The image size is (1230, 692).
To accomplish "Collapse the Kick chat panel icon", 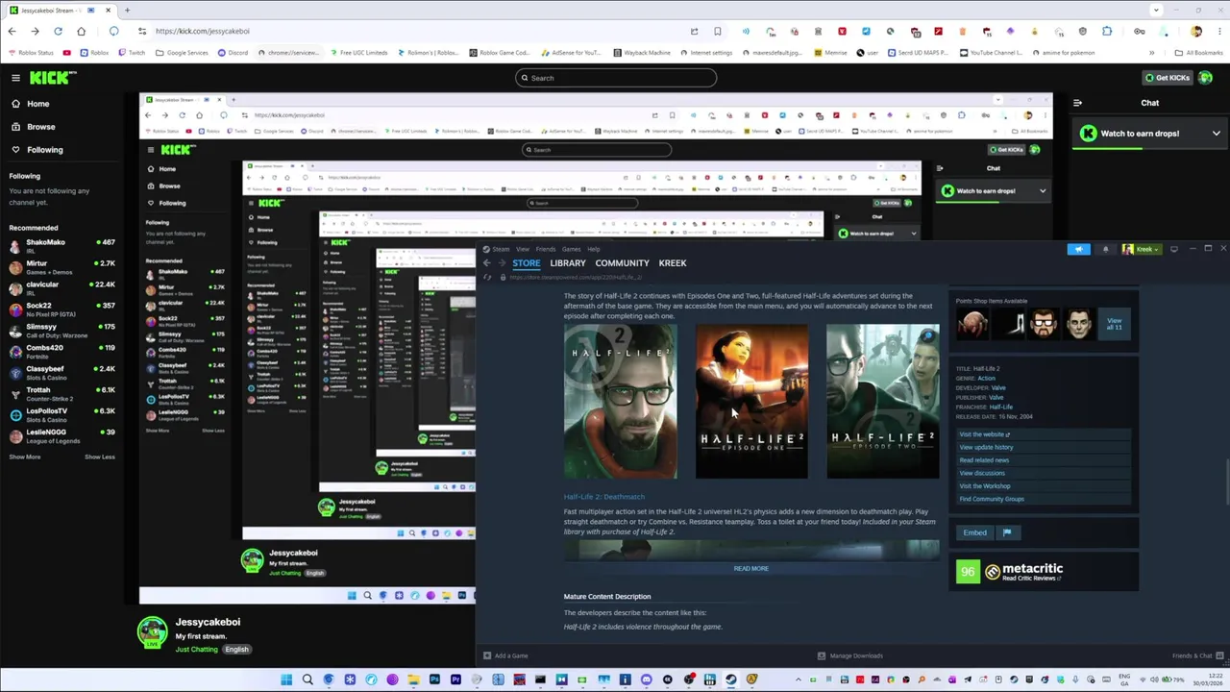I will (1077, 103).
